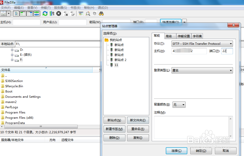Click the quickconnect 主机(H) input field
This screenshot has height=156, width=244.
pyautogui.click(x=26, y=22)
